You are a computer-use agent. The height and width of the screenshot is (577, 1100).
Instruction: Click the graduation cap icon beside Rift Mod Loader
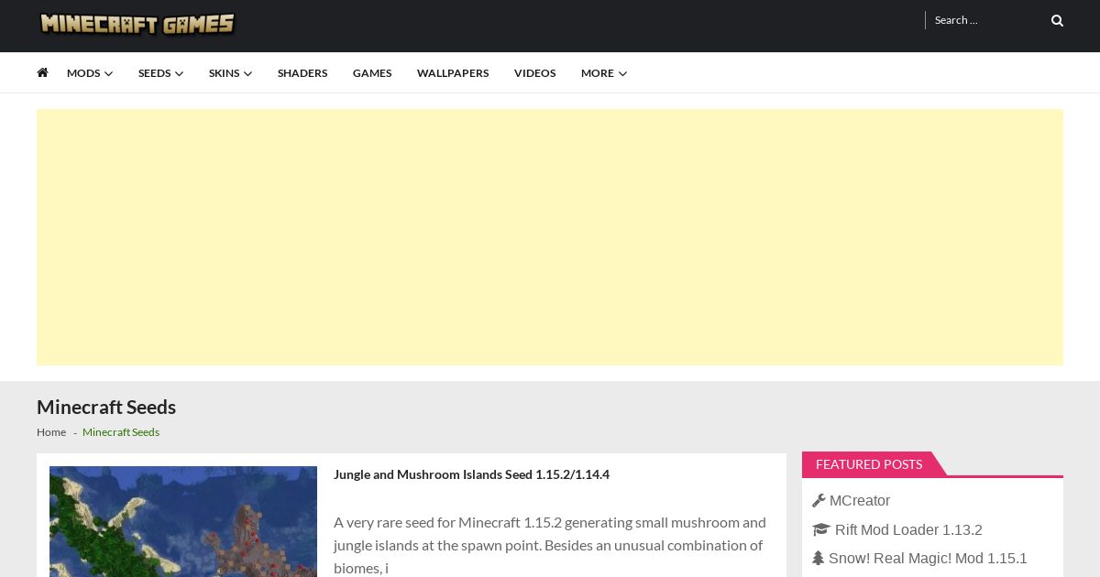click(820, 529)
